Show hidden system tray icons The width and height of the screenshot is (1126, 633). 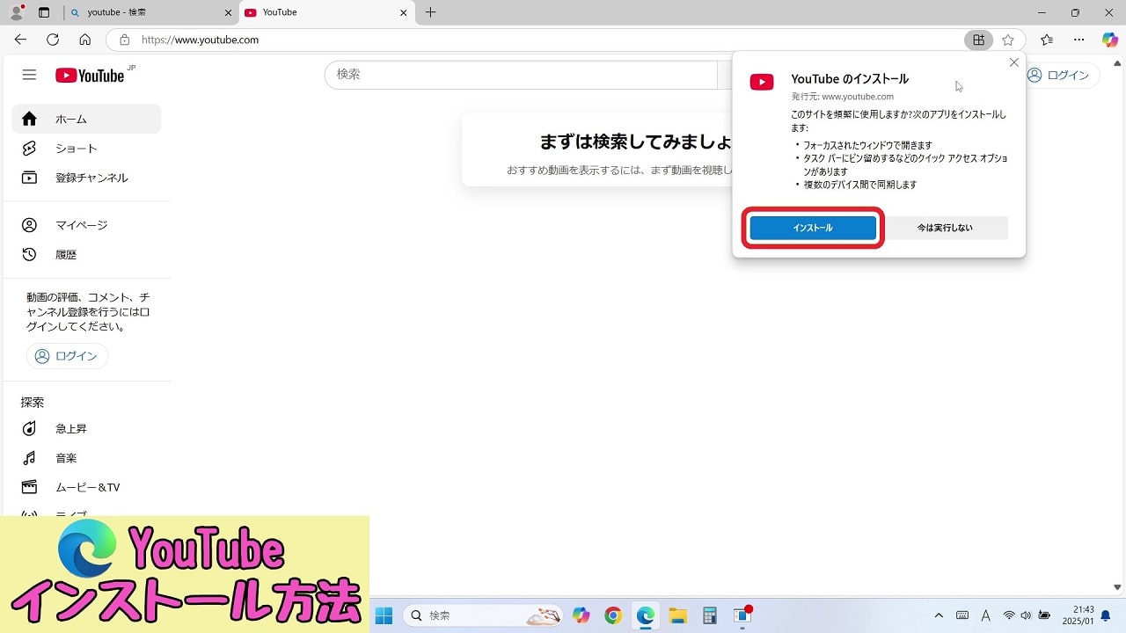pyautogui.click(x=939, y=615)
